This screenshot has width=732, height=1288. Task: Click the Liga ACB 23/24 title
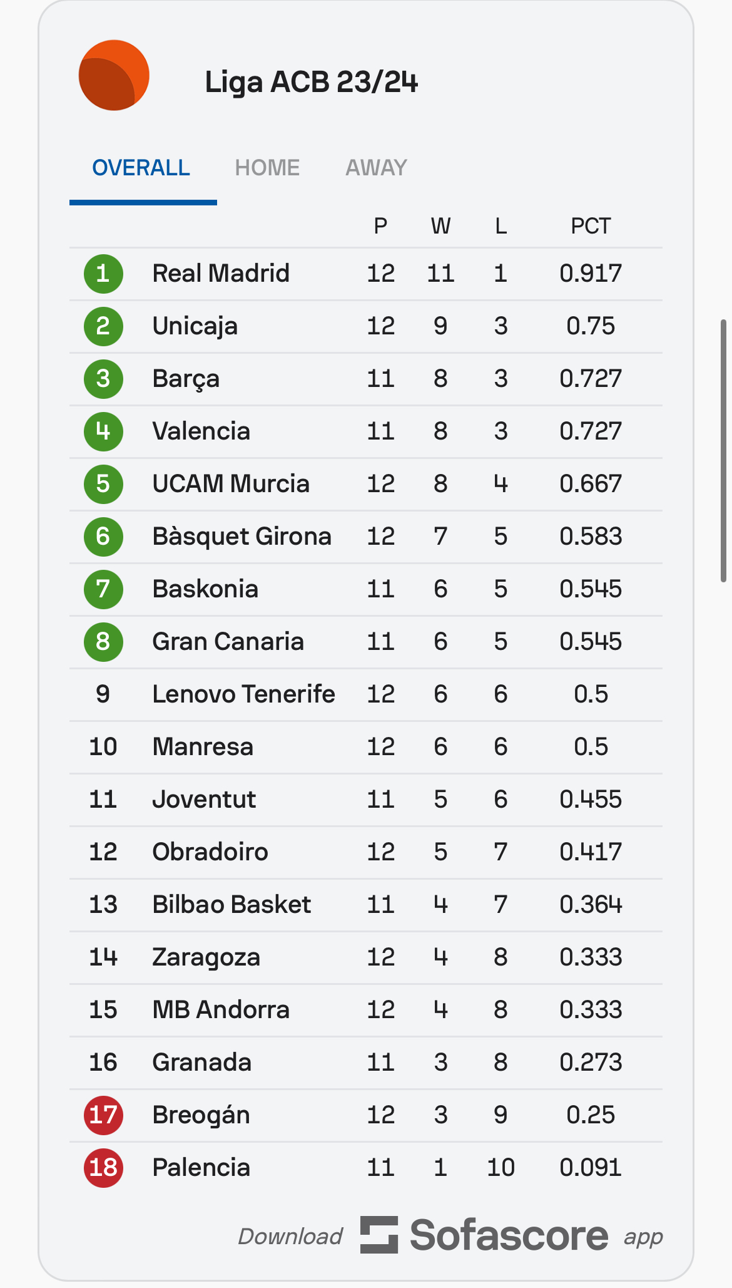[x=311, y=82]
